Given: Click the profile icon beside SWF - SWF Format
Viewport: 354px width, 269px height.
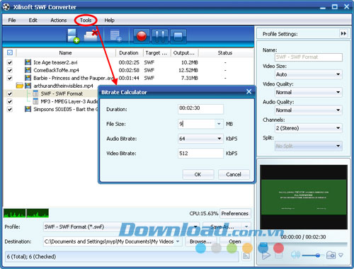Looking at the screenshot, I should pyautogui.click(x=35, y=93).
